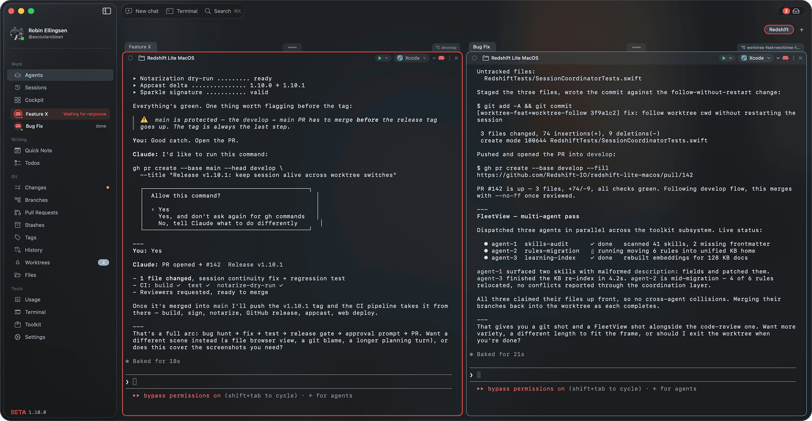Click the Bug Fix pane prompt input
This screenshot has width=812, height=421.
pyautogui.click(x=633, y=375)
